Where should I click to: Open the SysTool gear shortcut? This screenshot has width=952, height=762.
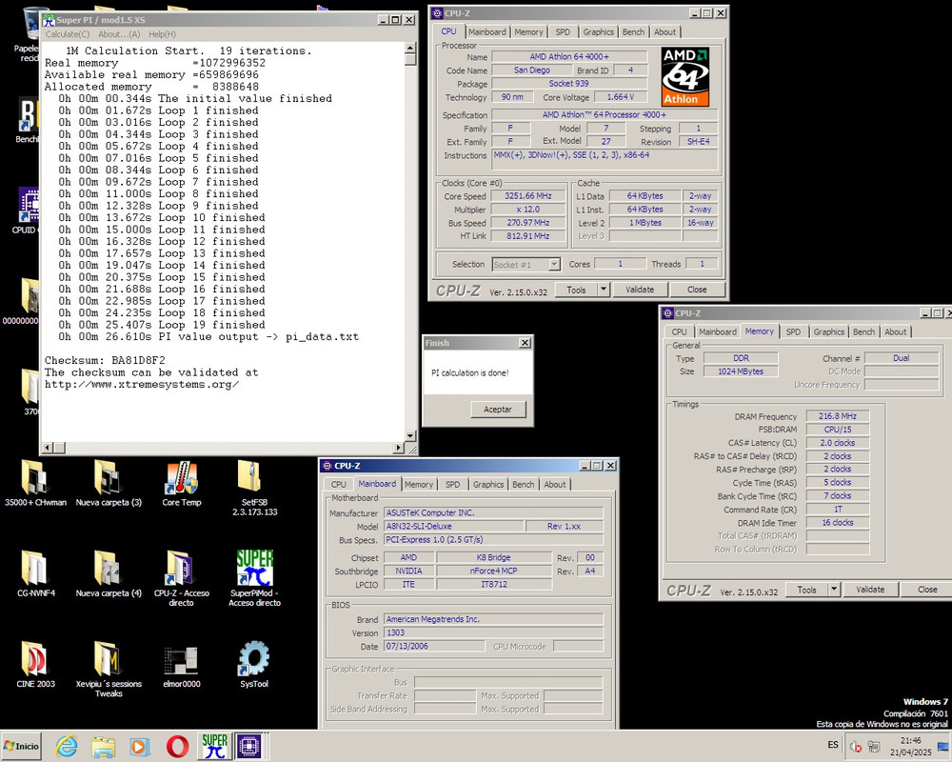[x=254, y=664]
